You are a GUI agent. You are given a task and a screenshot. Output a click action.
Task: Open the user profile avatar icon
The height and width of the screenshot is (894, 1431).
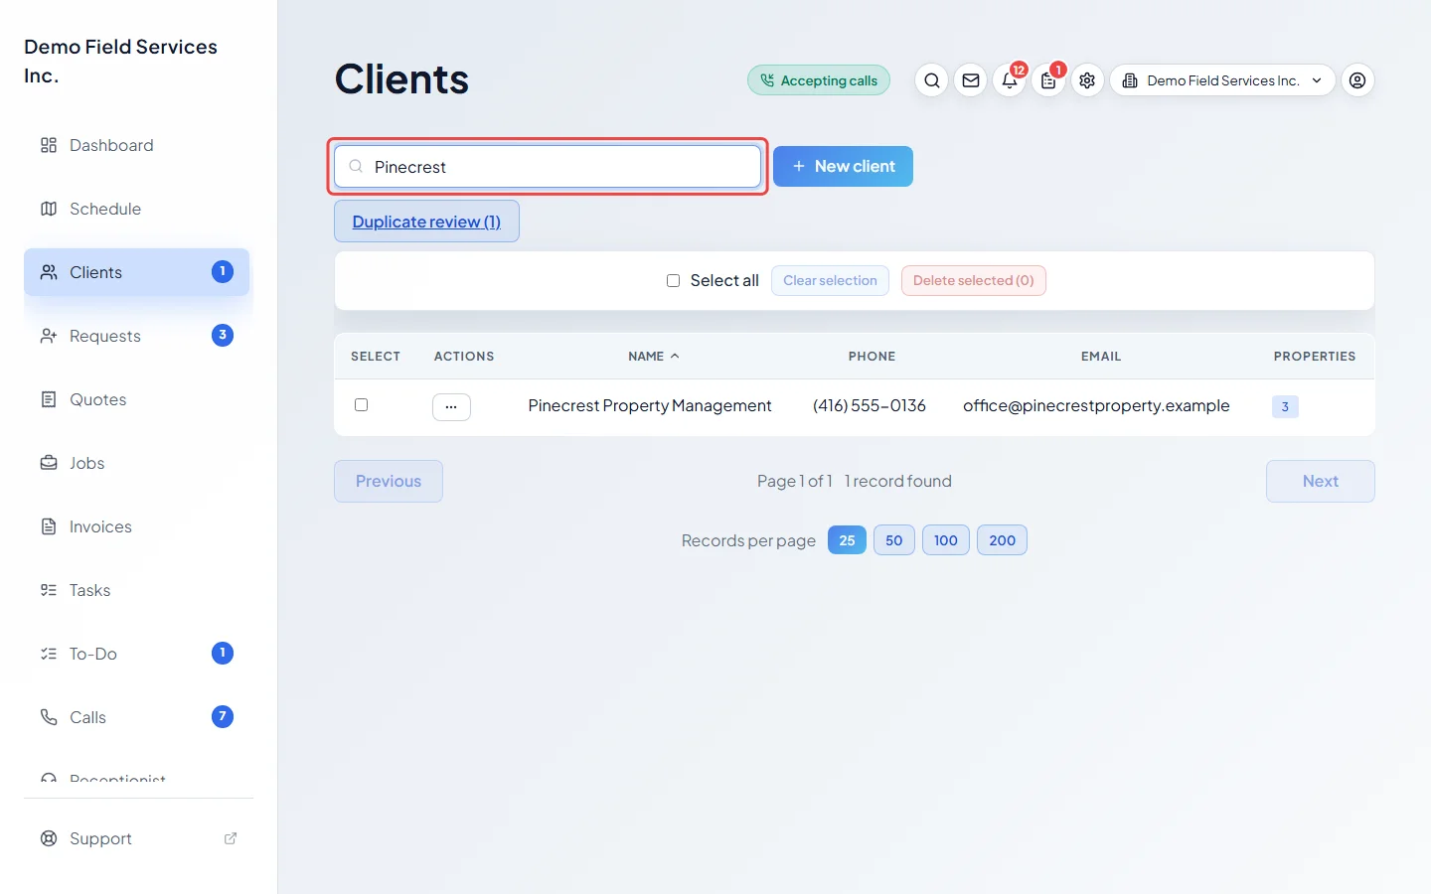pyautogui.click(x=1357, y=80)
